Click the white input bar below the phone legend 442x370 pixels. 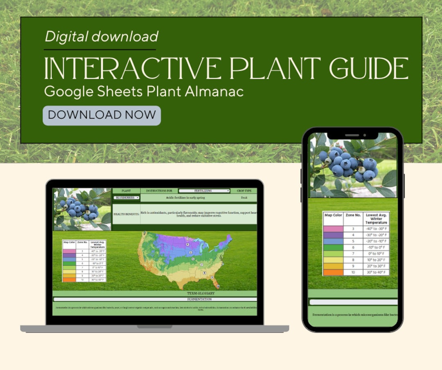tap(354, 301)
